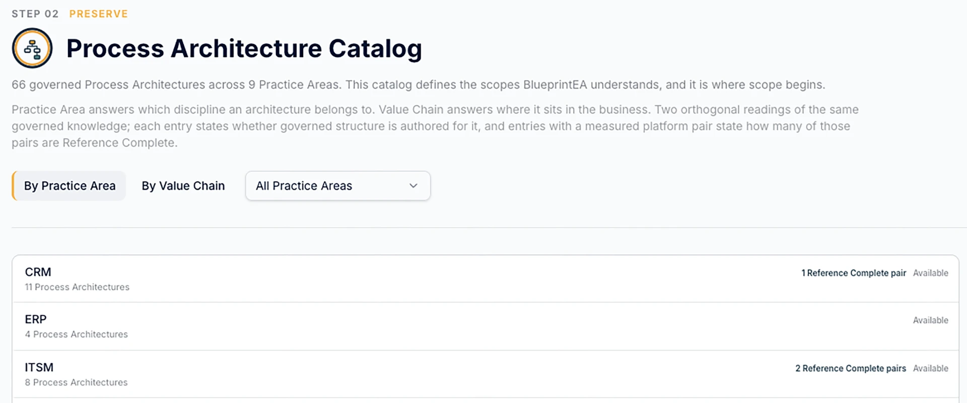Click the Available status in CRM row

(931, 273)
